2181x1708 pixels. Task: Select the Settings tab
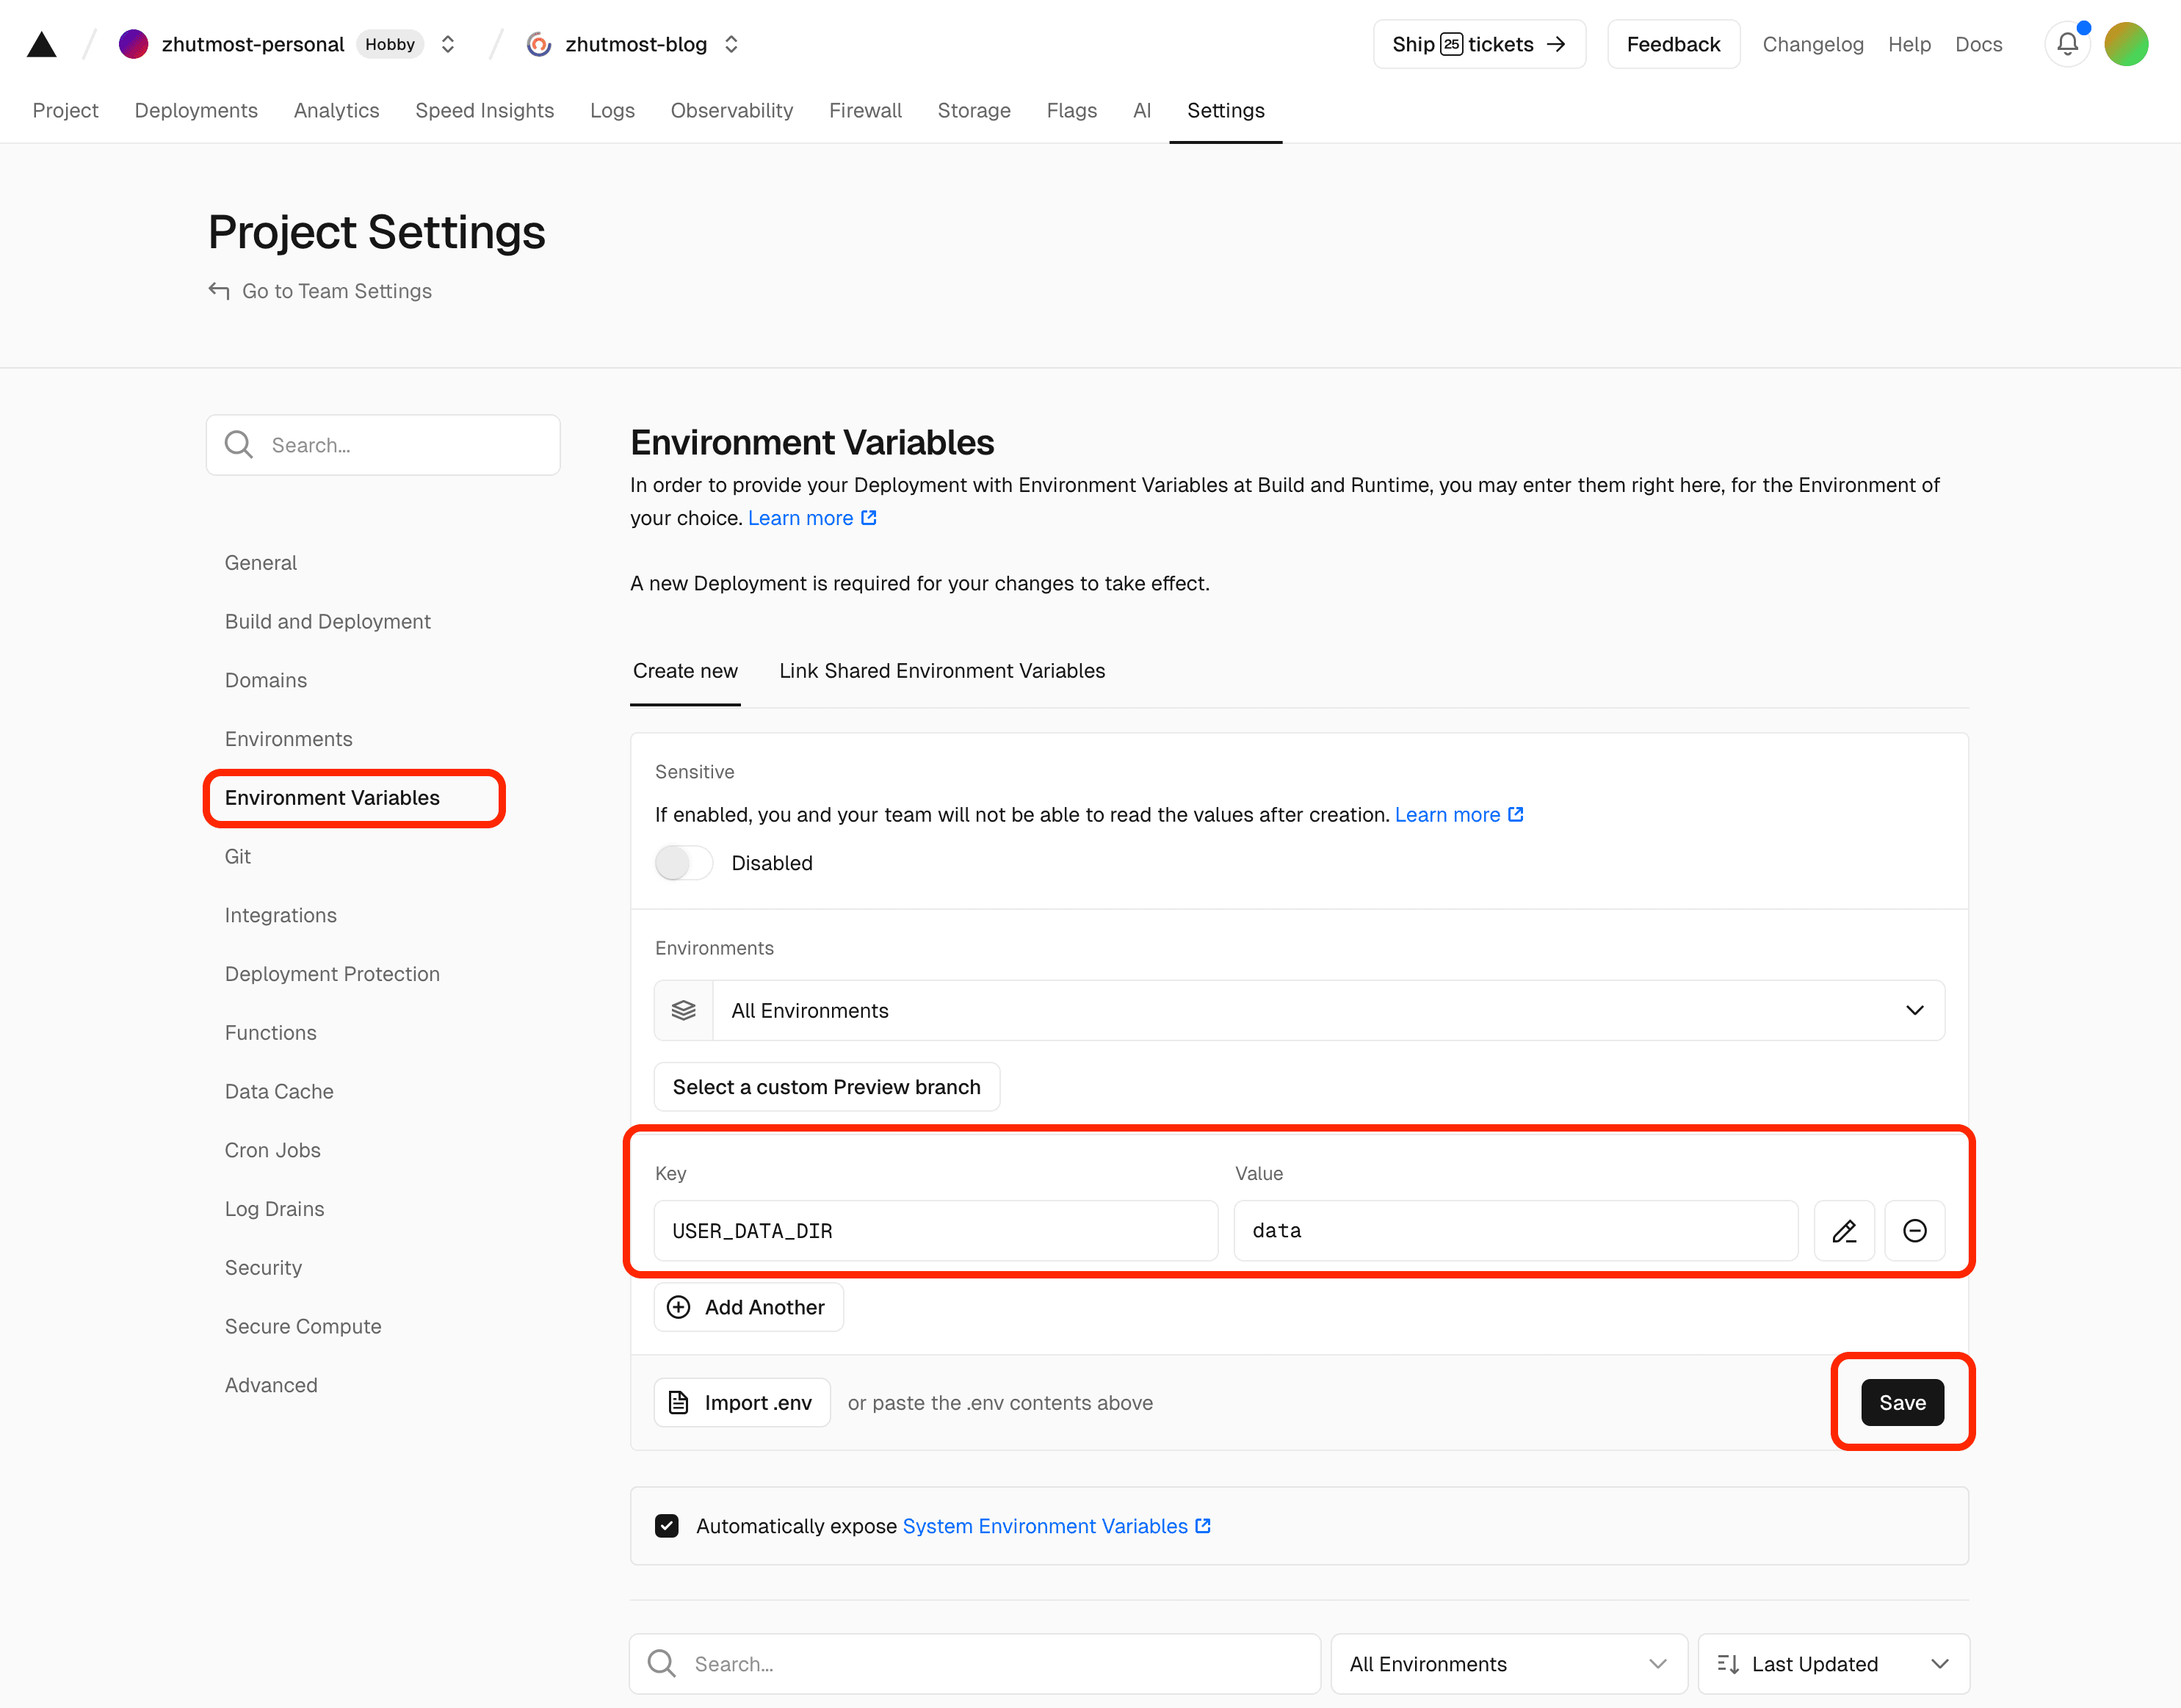[x=1225, y=110]
